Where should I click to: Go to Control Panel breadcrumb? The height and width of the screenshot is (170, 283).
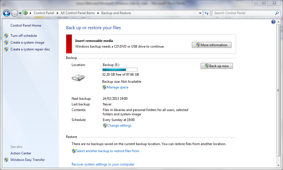(x=44, y=13)
